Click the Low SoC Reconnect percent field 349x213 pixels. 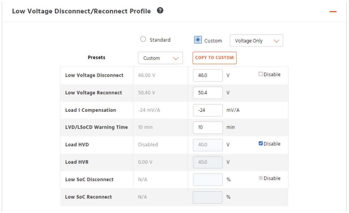tap(208, 197)
